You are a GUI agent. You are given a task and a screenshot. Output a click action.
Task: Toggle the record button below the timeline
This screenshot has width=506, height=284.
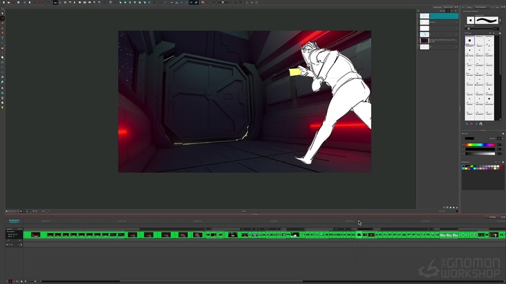click(13, 281)
